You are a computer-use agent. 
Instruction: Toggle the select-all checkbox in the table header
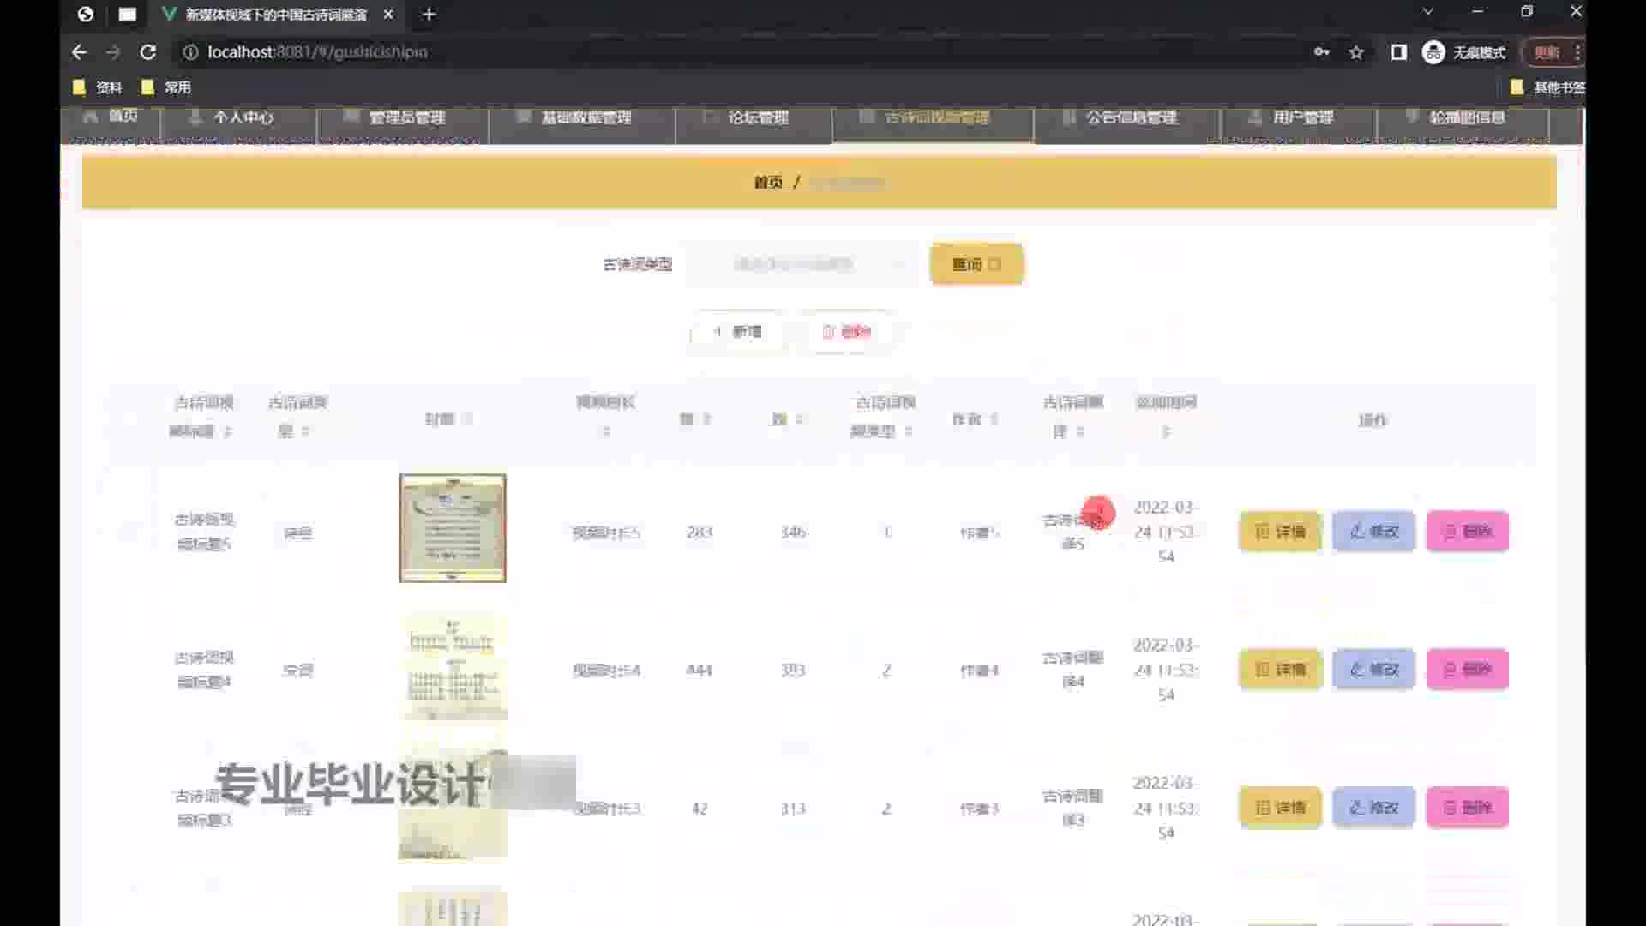pyautogui.click(x=129, y=419)
